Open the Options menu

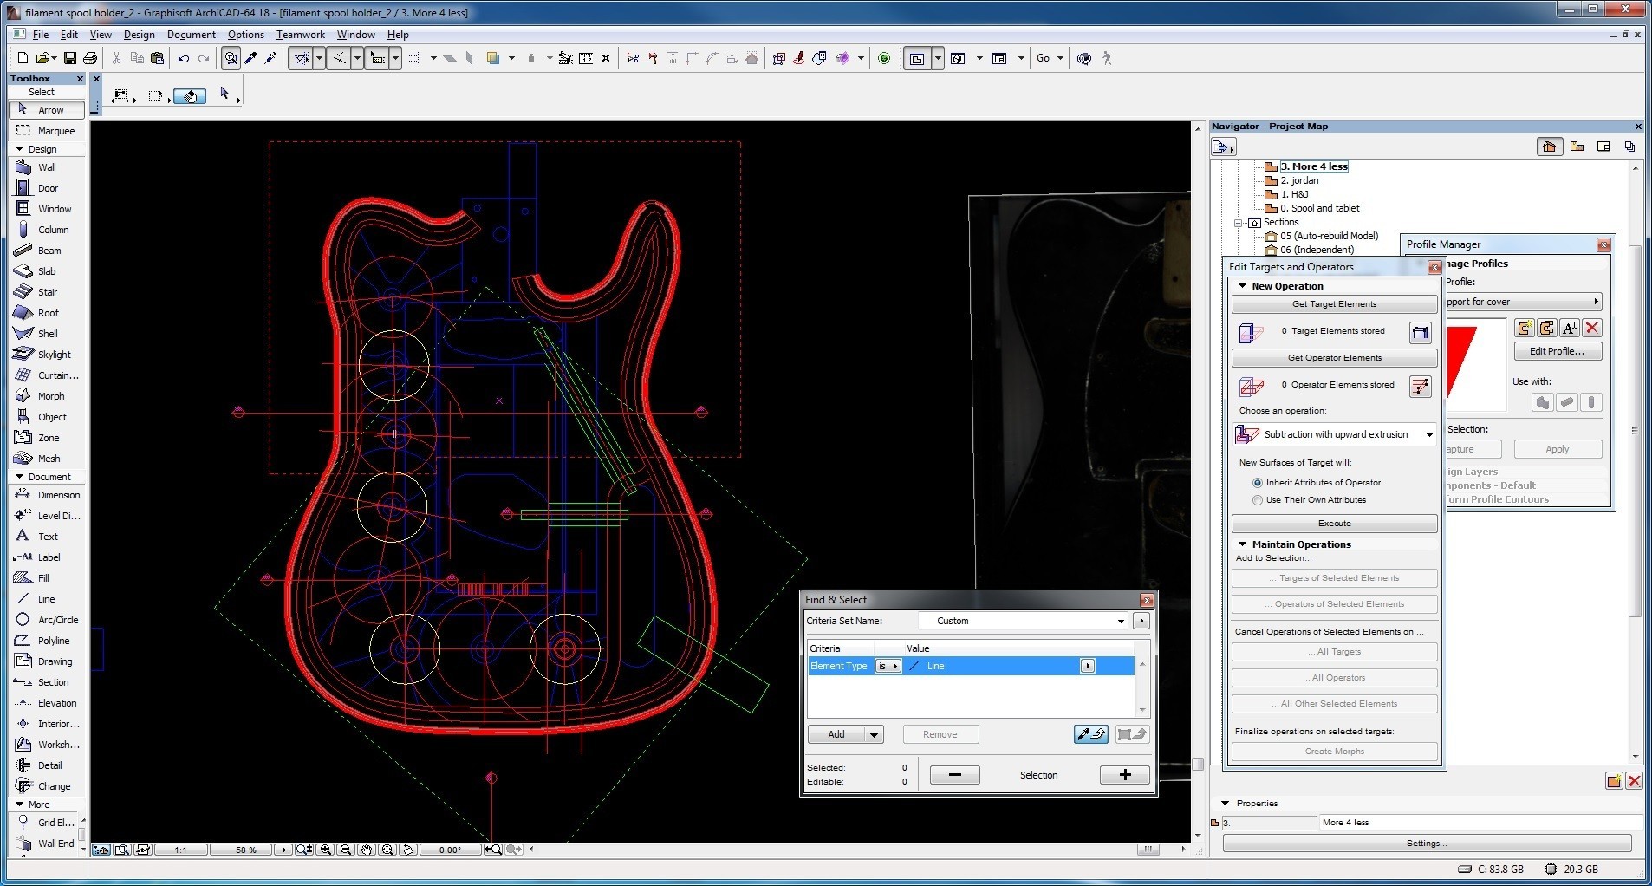pyautogui.click(x=246, y=35)
